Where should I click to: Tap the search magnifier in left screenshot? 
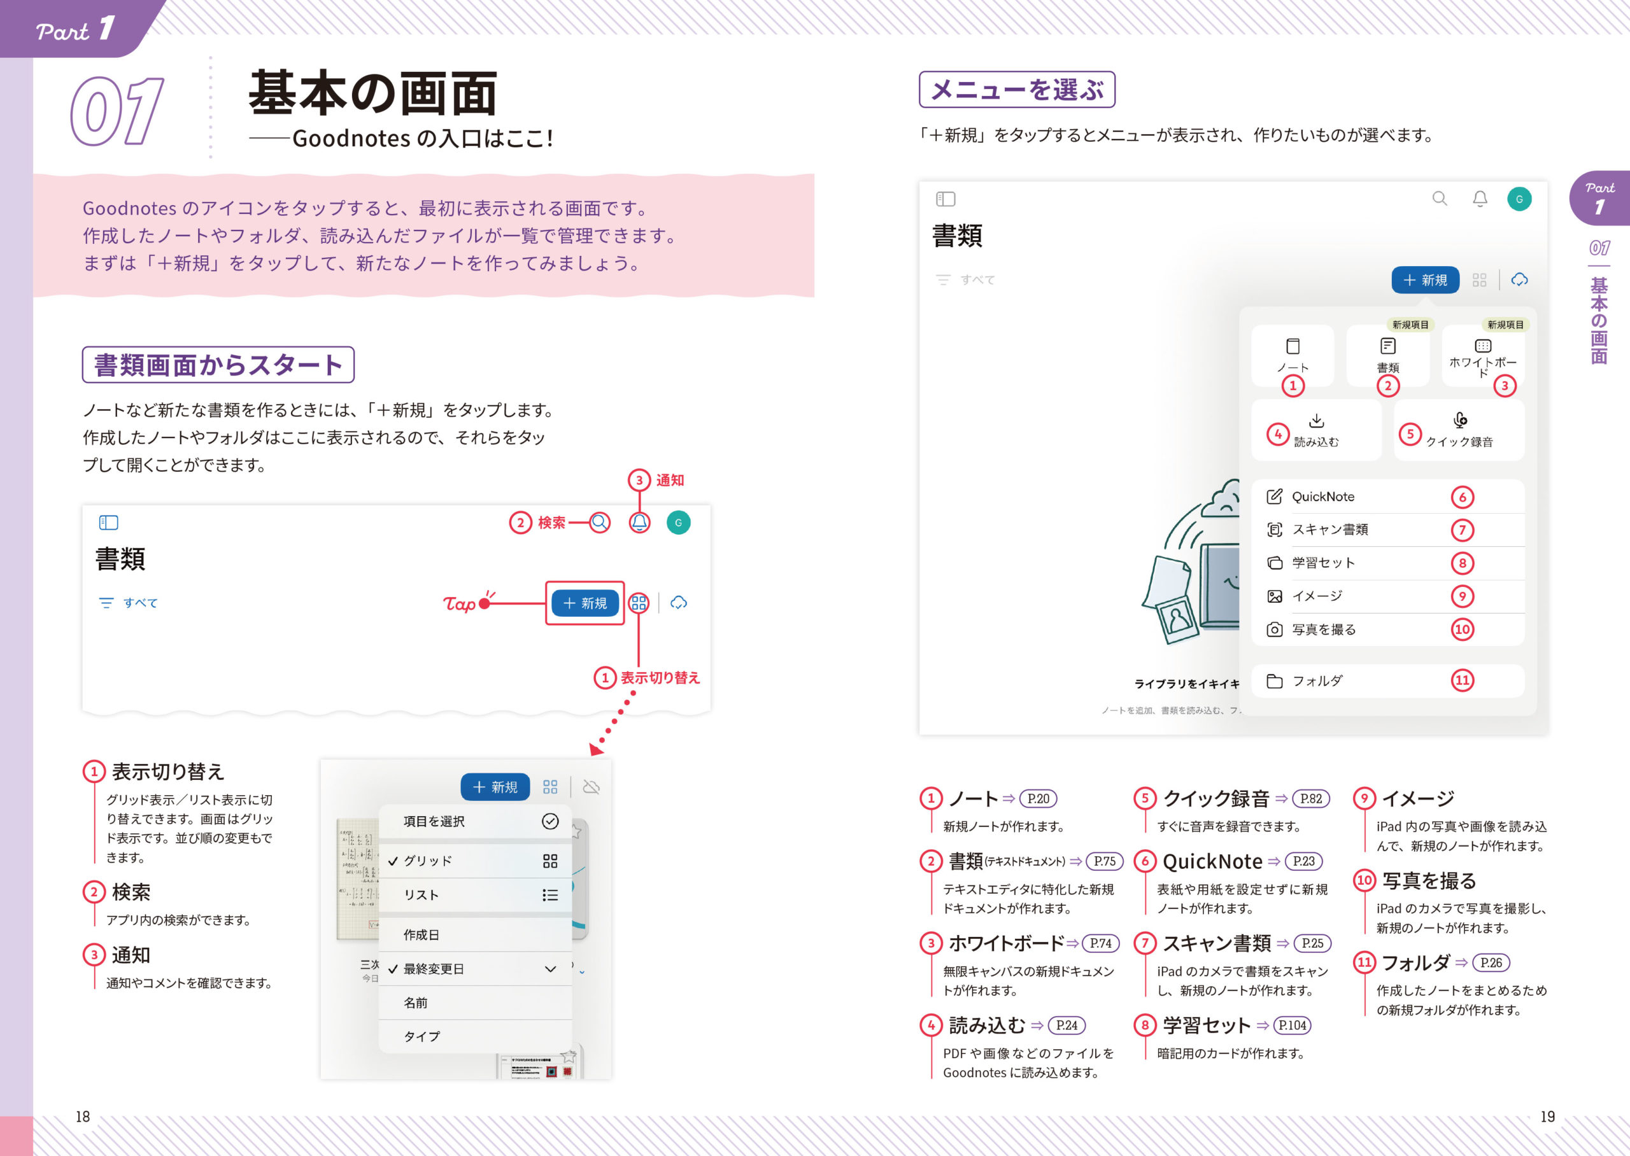tap(599, 523)
